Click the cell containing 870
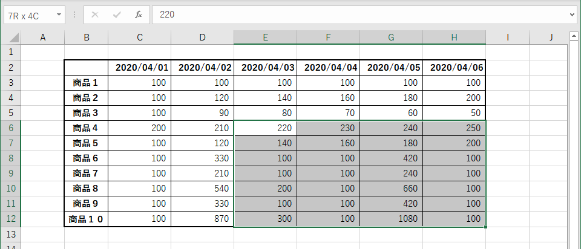Image resolution: width=581 pixels, height=249 pixels. 202,219
